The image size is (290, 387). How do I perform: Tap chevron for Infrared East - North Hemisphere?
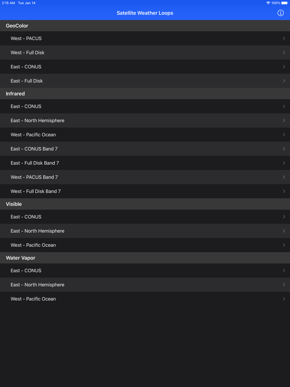[x=284, y=121]
